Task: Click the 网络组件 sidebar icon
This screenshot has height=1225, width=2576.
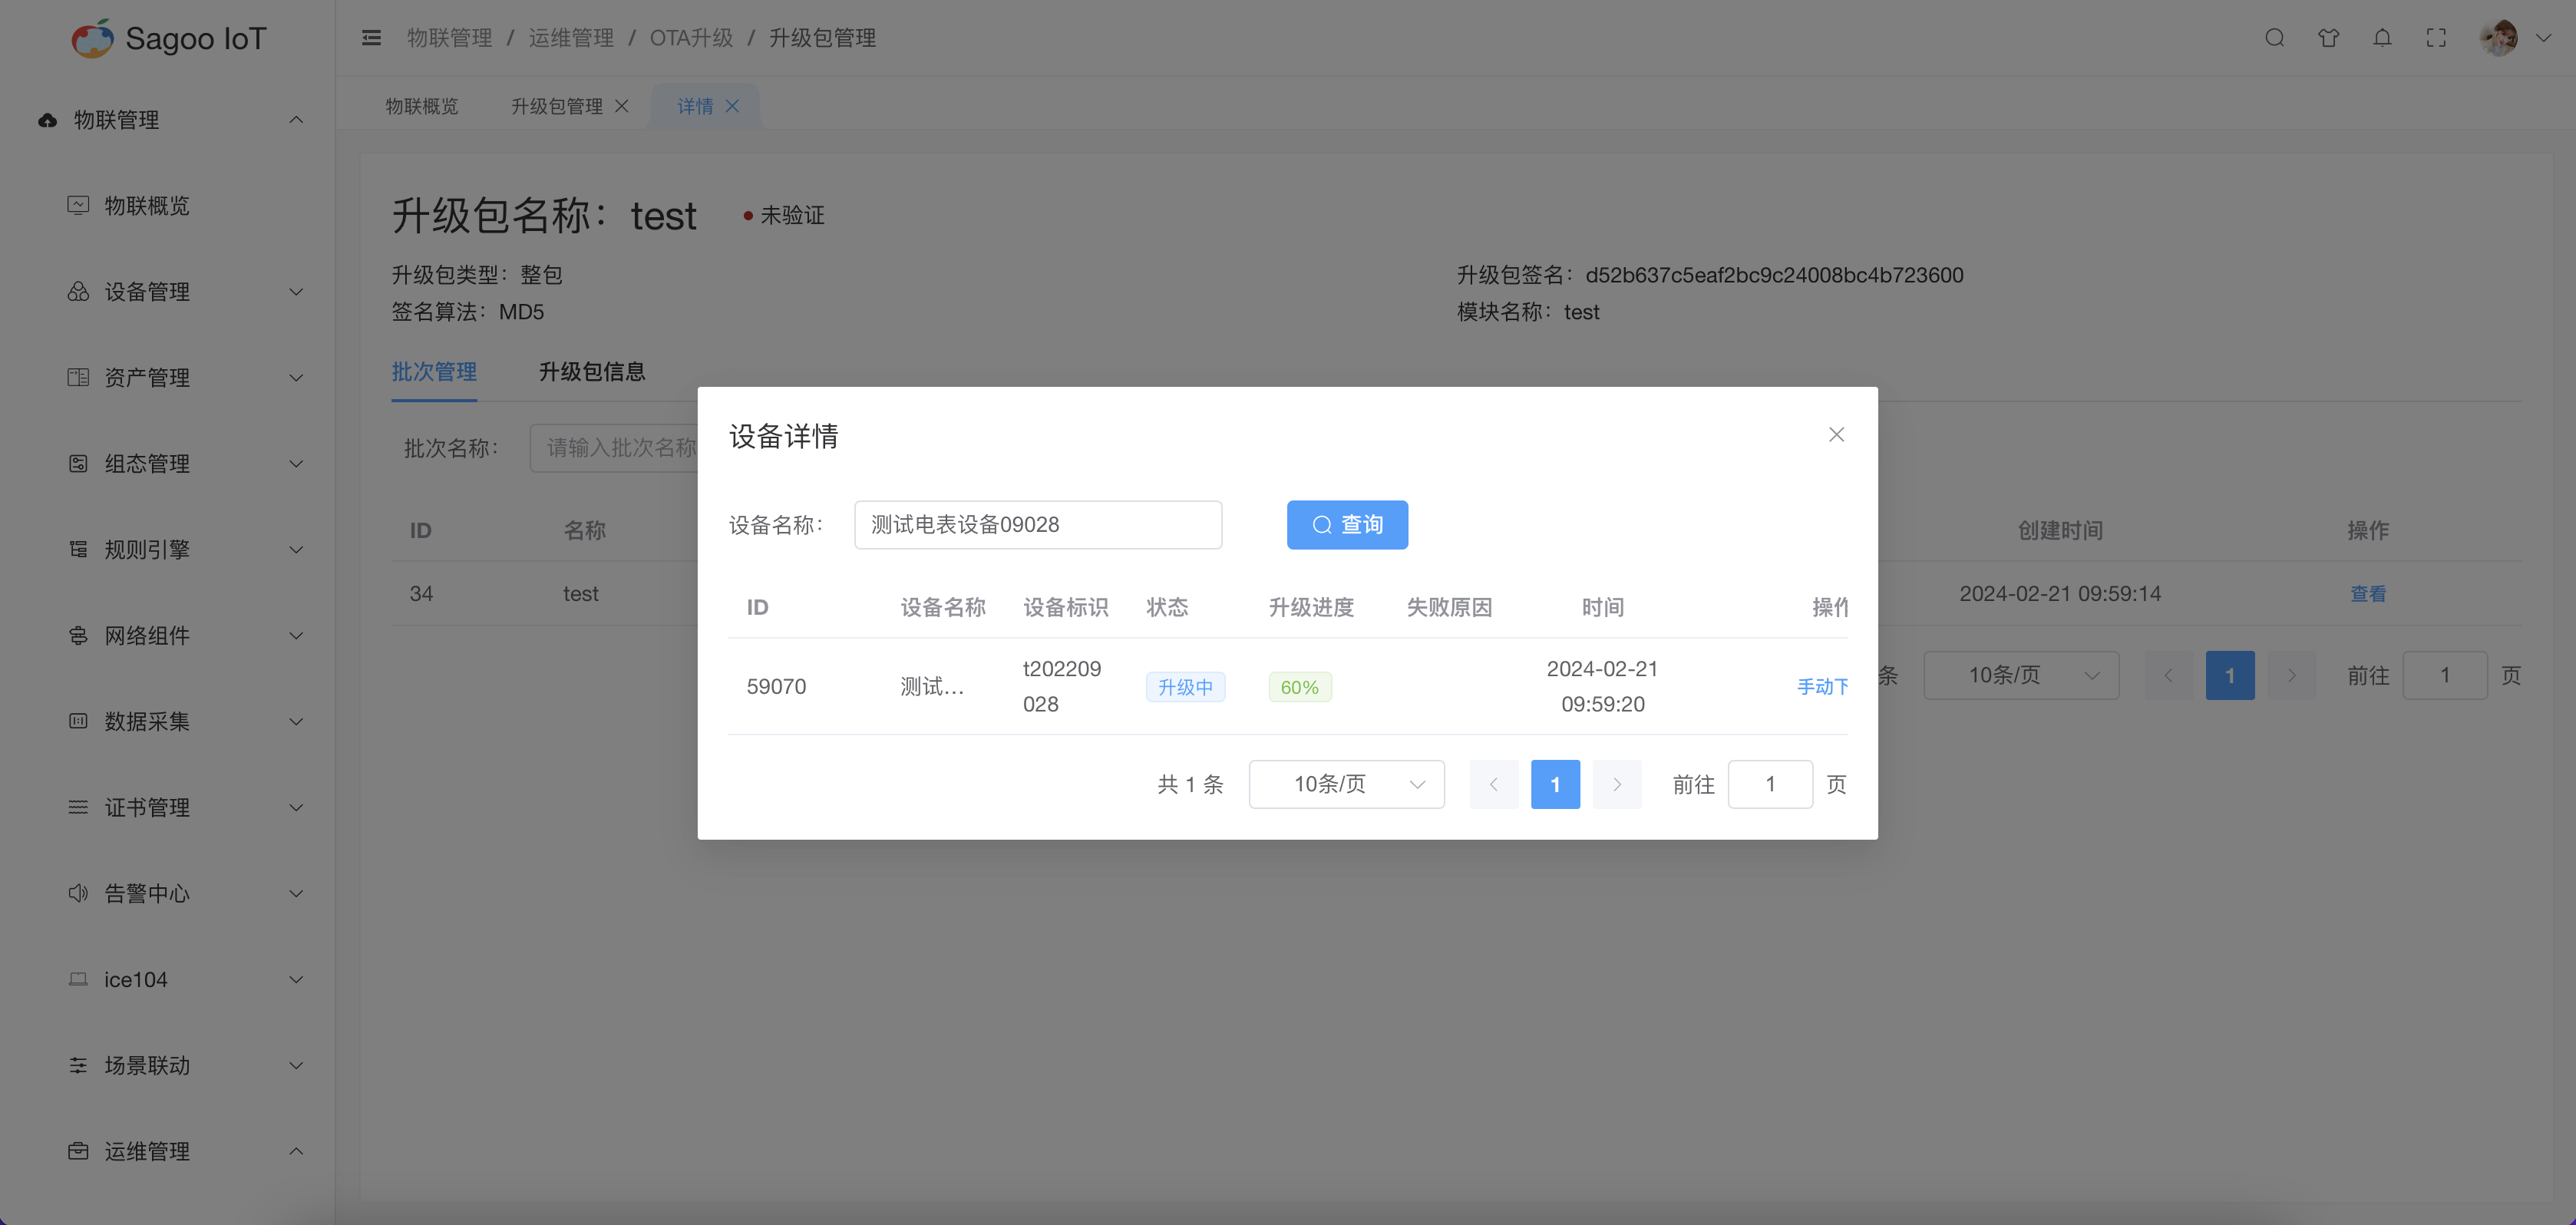Action: (78, 635)
